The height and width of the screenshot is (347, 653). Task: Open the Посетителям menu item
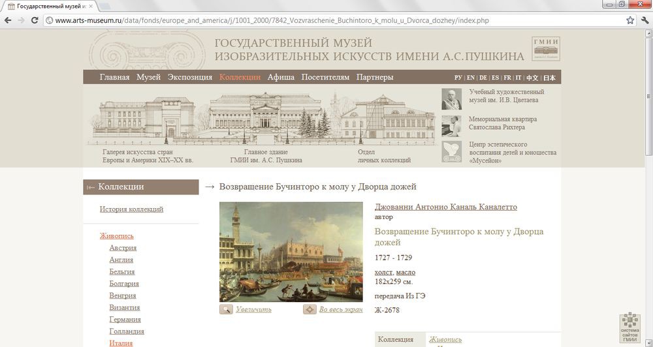pos(325,77)
